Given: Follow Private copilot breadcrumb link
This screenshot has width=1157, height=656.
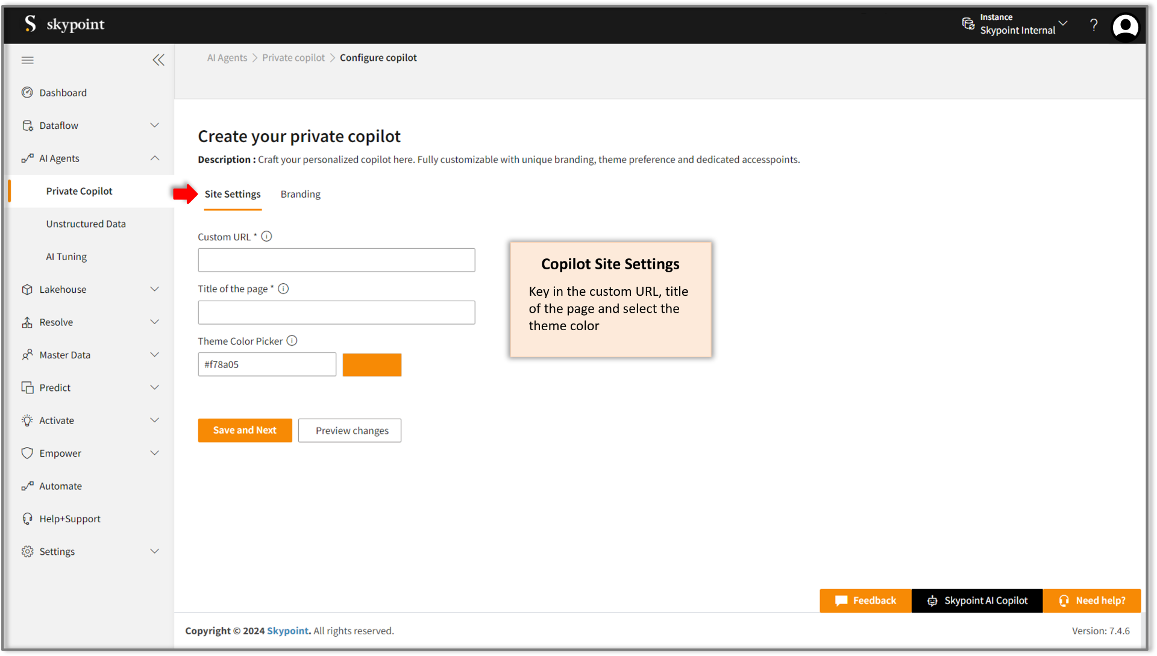Looking at the screenshot, I should point(293,57).
